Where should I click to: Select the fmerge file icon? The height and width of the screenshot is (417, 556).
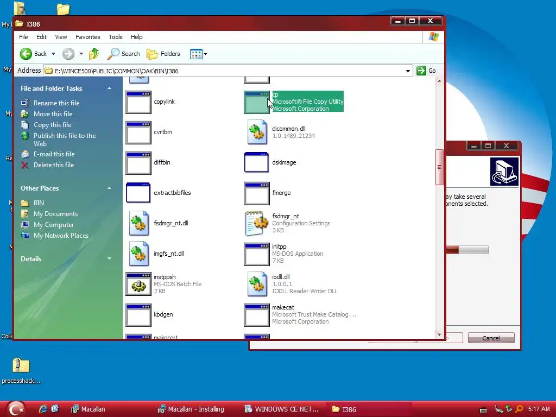[x=257, y=194]
